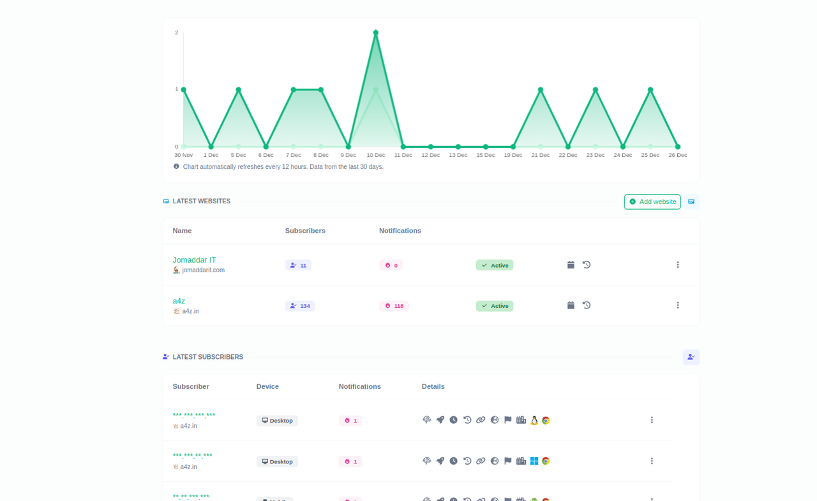Click the calendar icon in Jomaddar IT row
Screen dimensions: 817x501
click(571, 265)
